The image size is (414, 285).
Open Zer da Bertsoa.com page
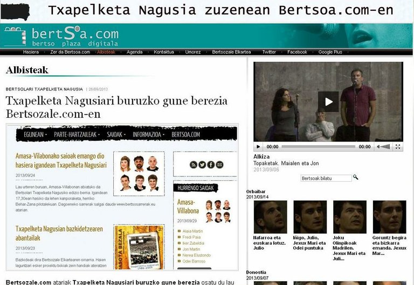pyautogui.click(x=70, y=52)
